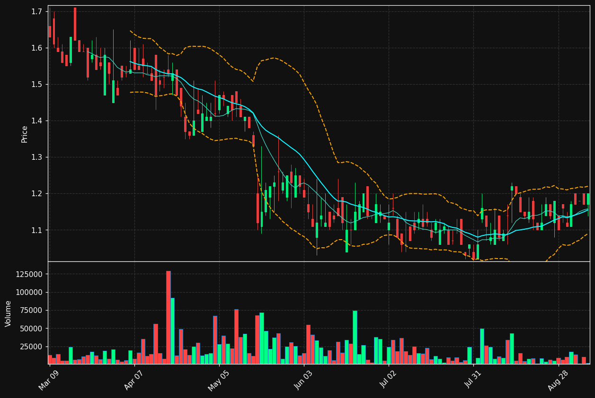Click the 125000 volume axis label
The height and width of the screenshot is (398, 595).
(30, 274)
